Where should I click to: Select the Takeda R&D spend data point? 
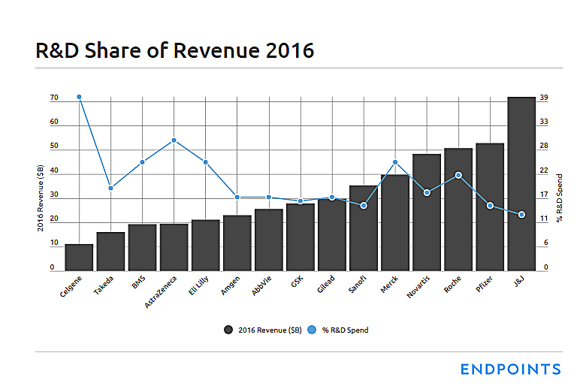[110, 188]
